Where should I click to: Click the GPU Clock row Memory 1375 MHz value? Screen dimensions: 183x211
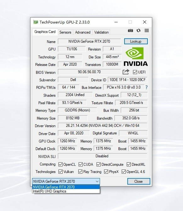click(103, 141)
